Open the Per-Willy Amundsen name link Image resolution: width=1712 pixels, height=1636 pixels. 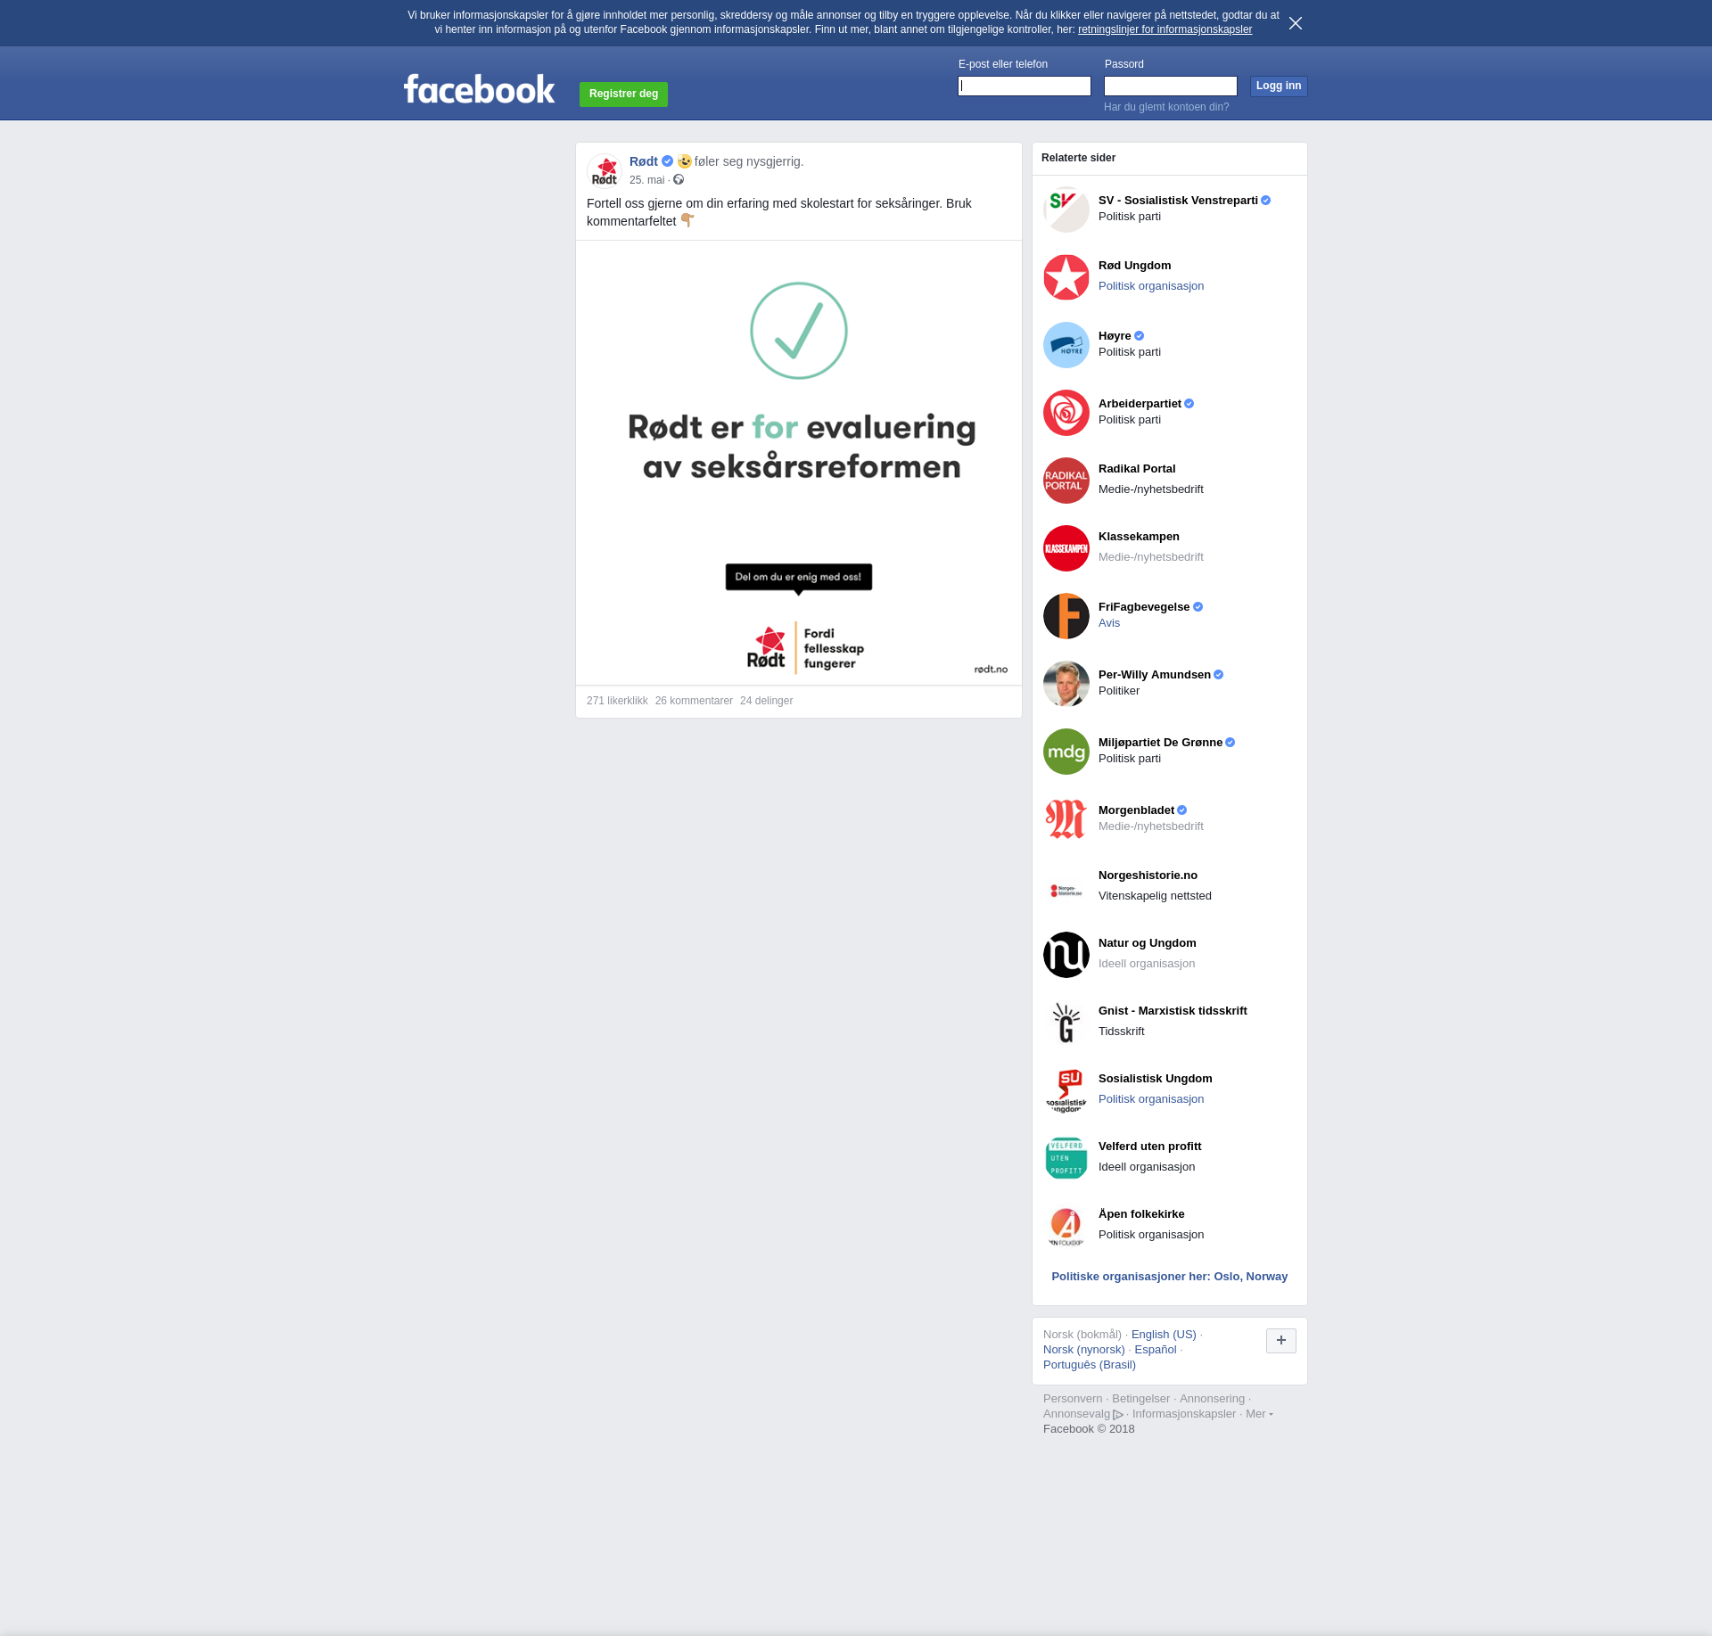(x=1155, y=675)
